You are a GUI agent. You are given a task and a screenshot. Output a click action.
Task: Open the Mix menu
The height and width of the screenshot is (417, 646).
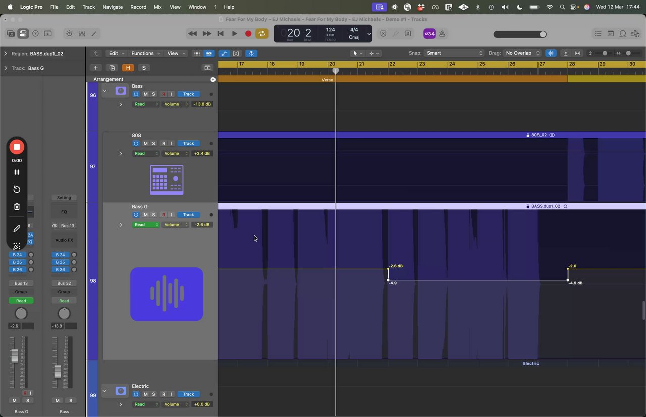[158, 7]
